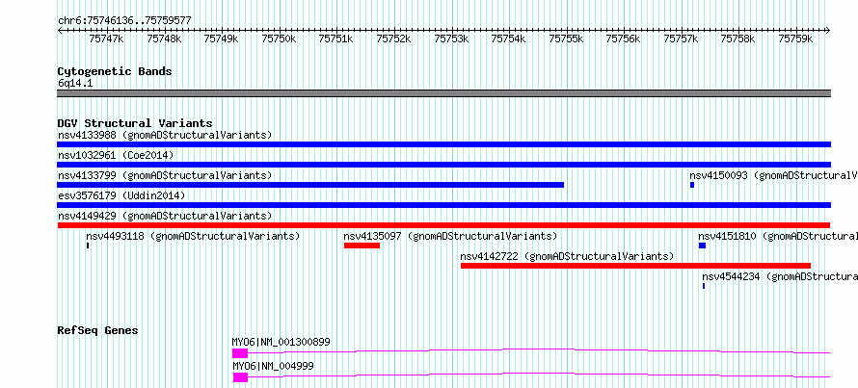Open the nsv4133799 variant label

pos(165,175)
